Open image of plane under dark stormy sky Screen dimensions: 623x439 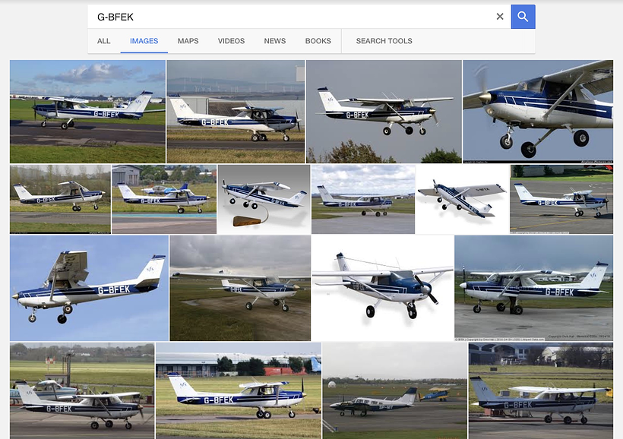pos(240,288)
